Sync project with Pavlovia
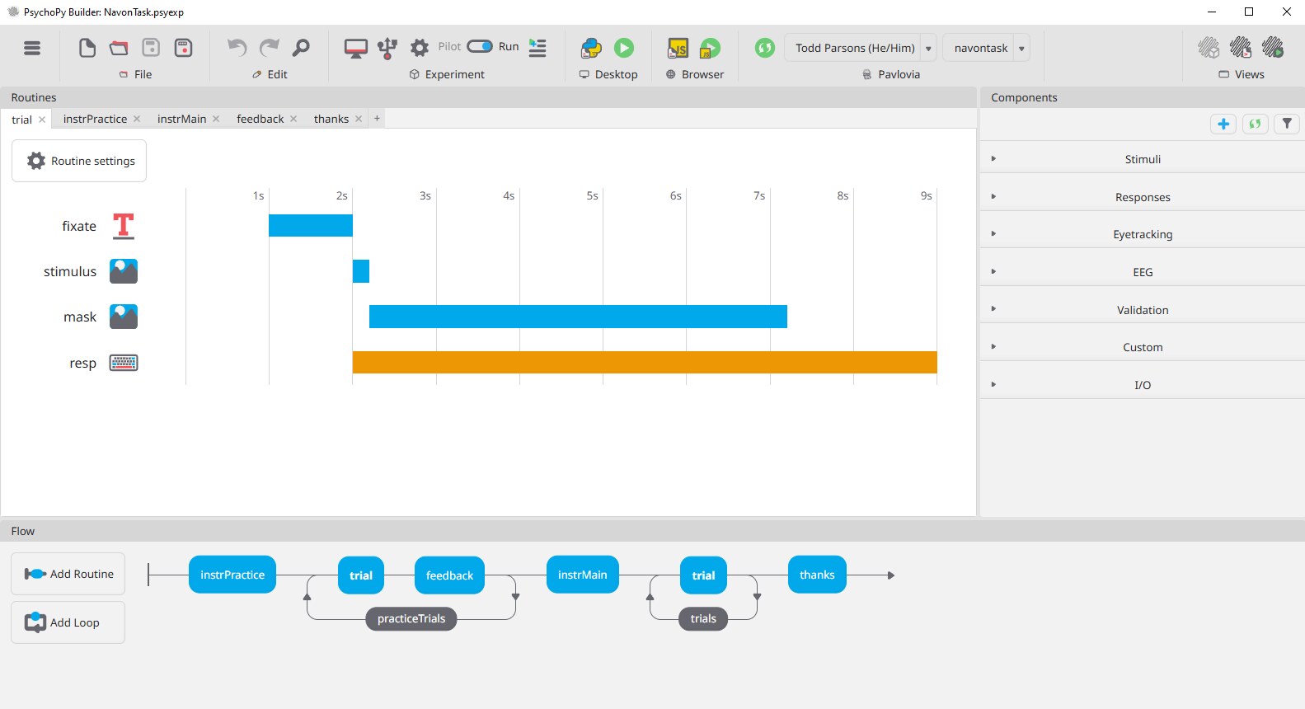This screenshot has height=709, width=1305. (x=765, y=48)
